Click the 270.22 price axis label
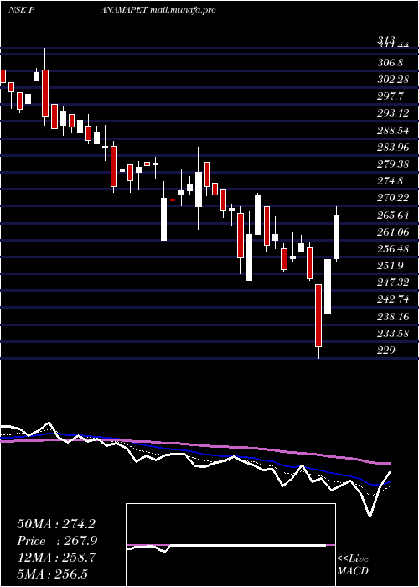 [x=392, y=198]
